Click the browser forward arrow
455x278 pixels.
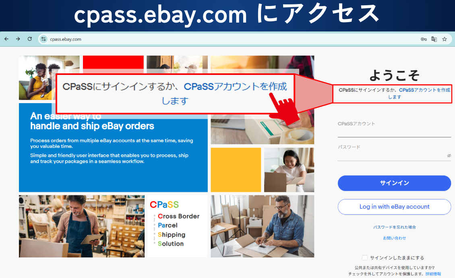pyautogui.click(x=18, y=39)
